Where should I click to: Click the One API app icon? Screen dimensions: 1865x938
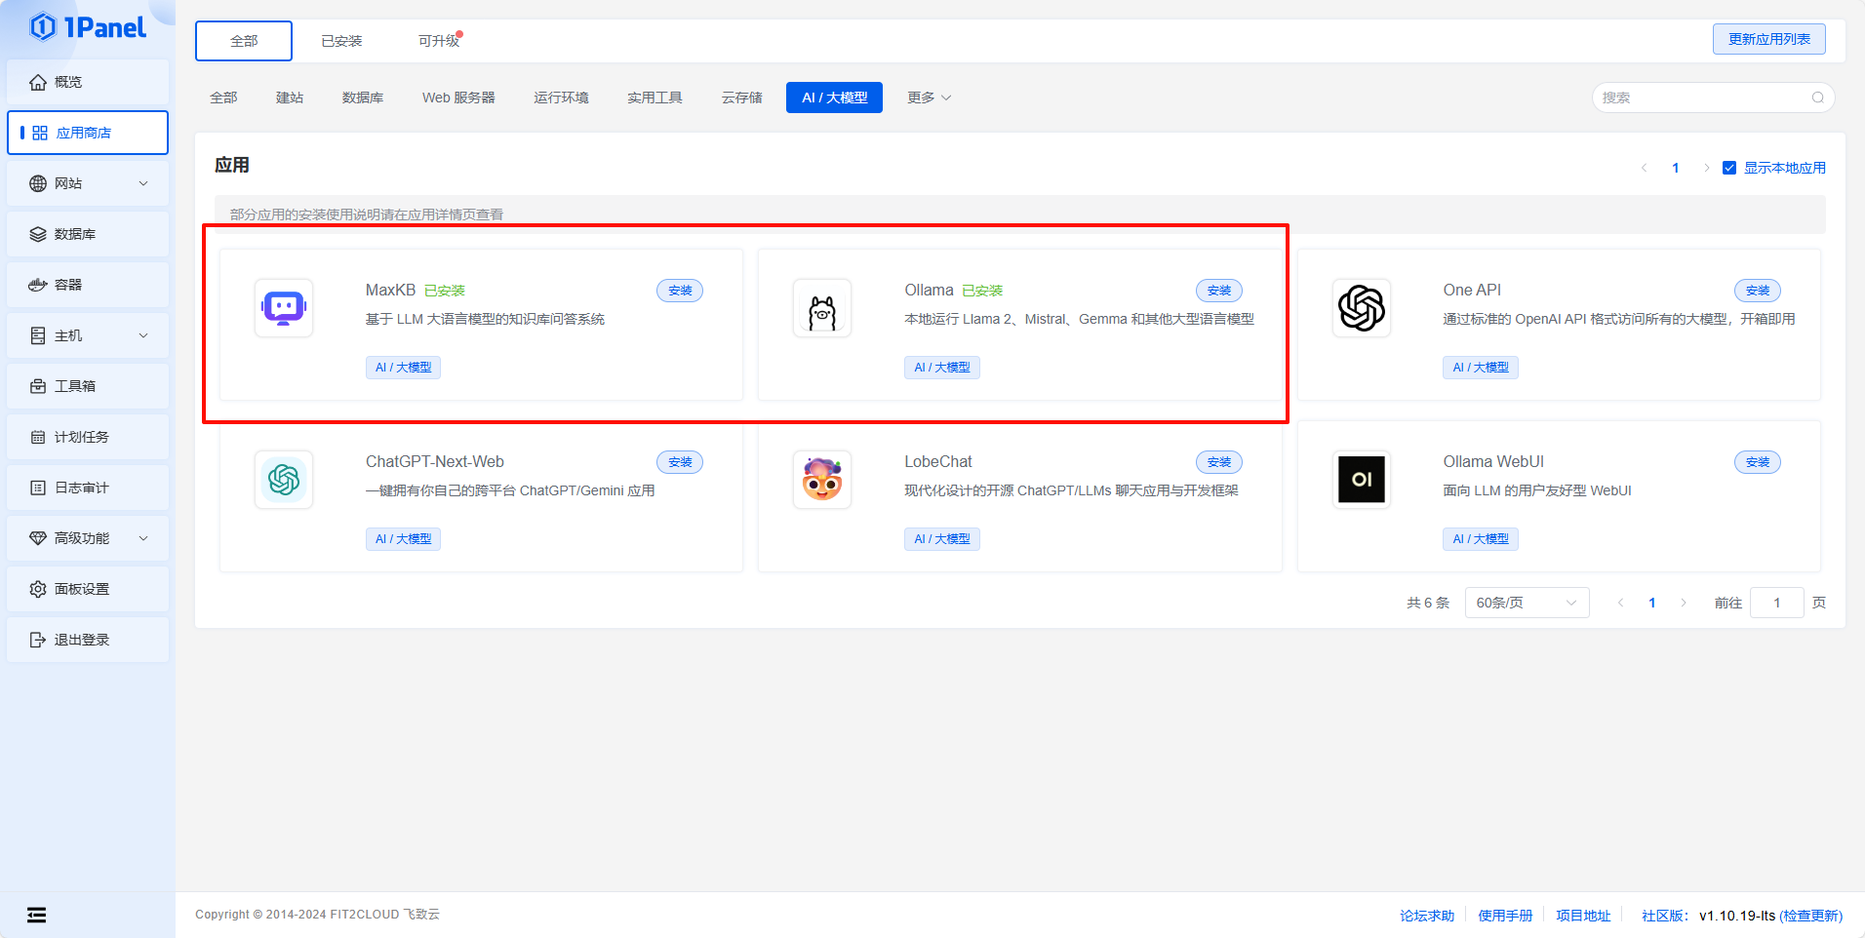(1362, 308)
